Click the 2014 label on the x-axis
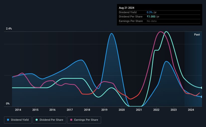Viewport: 206px width, 127px height. pos(18,110)
